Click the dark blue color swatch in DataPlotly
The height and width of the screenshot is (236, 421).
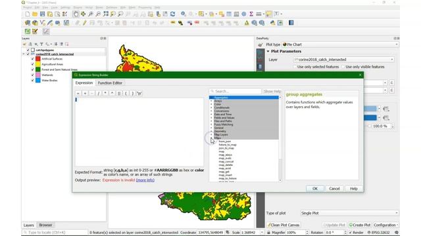tap(370, 118)
